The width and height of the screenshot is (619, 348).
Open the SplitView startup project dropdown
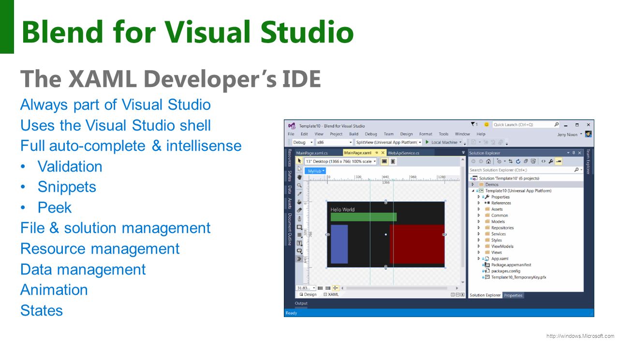point(388,142)
